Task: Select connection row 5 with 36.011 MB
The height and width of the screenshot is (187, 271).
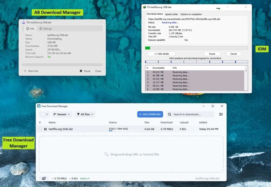Action: 195,86
